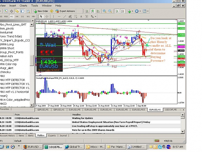Select the cursor arrow tool
The width and height of the screenshot is (202, 152).
click(41, 17)
